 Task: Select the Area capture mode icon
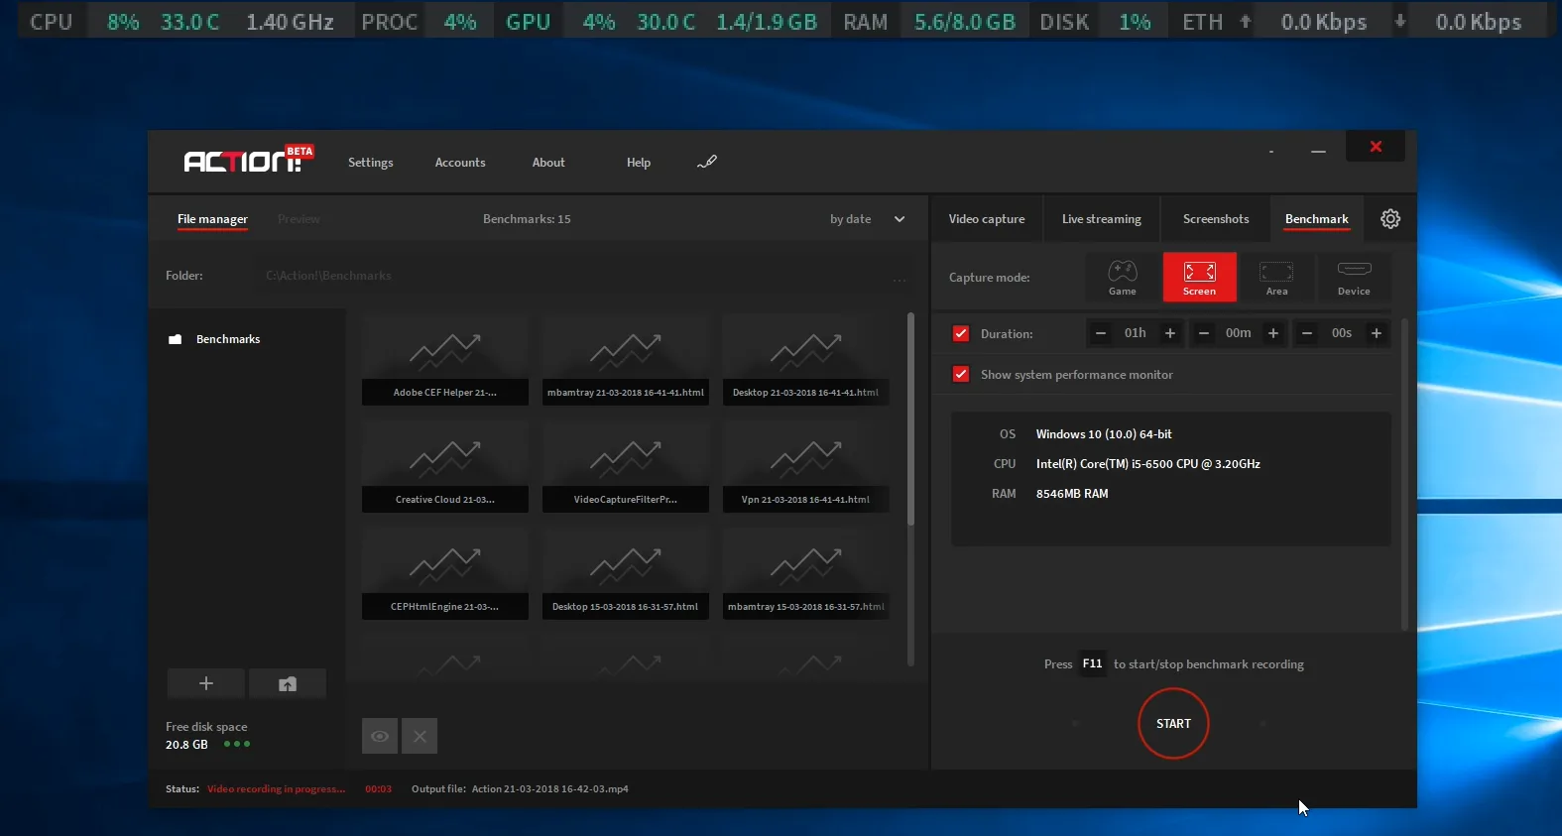[x=1276, y=278]
